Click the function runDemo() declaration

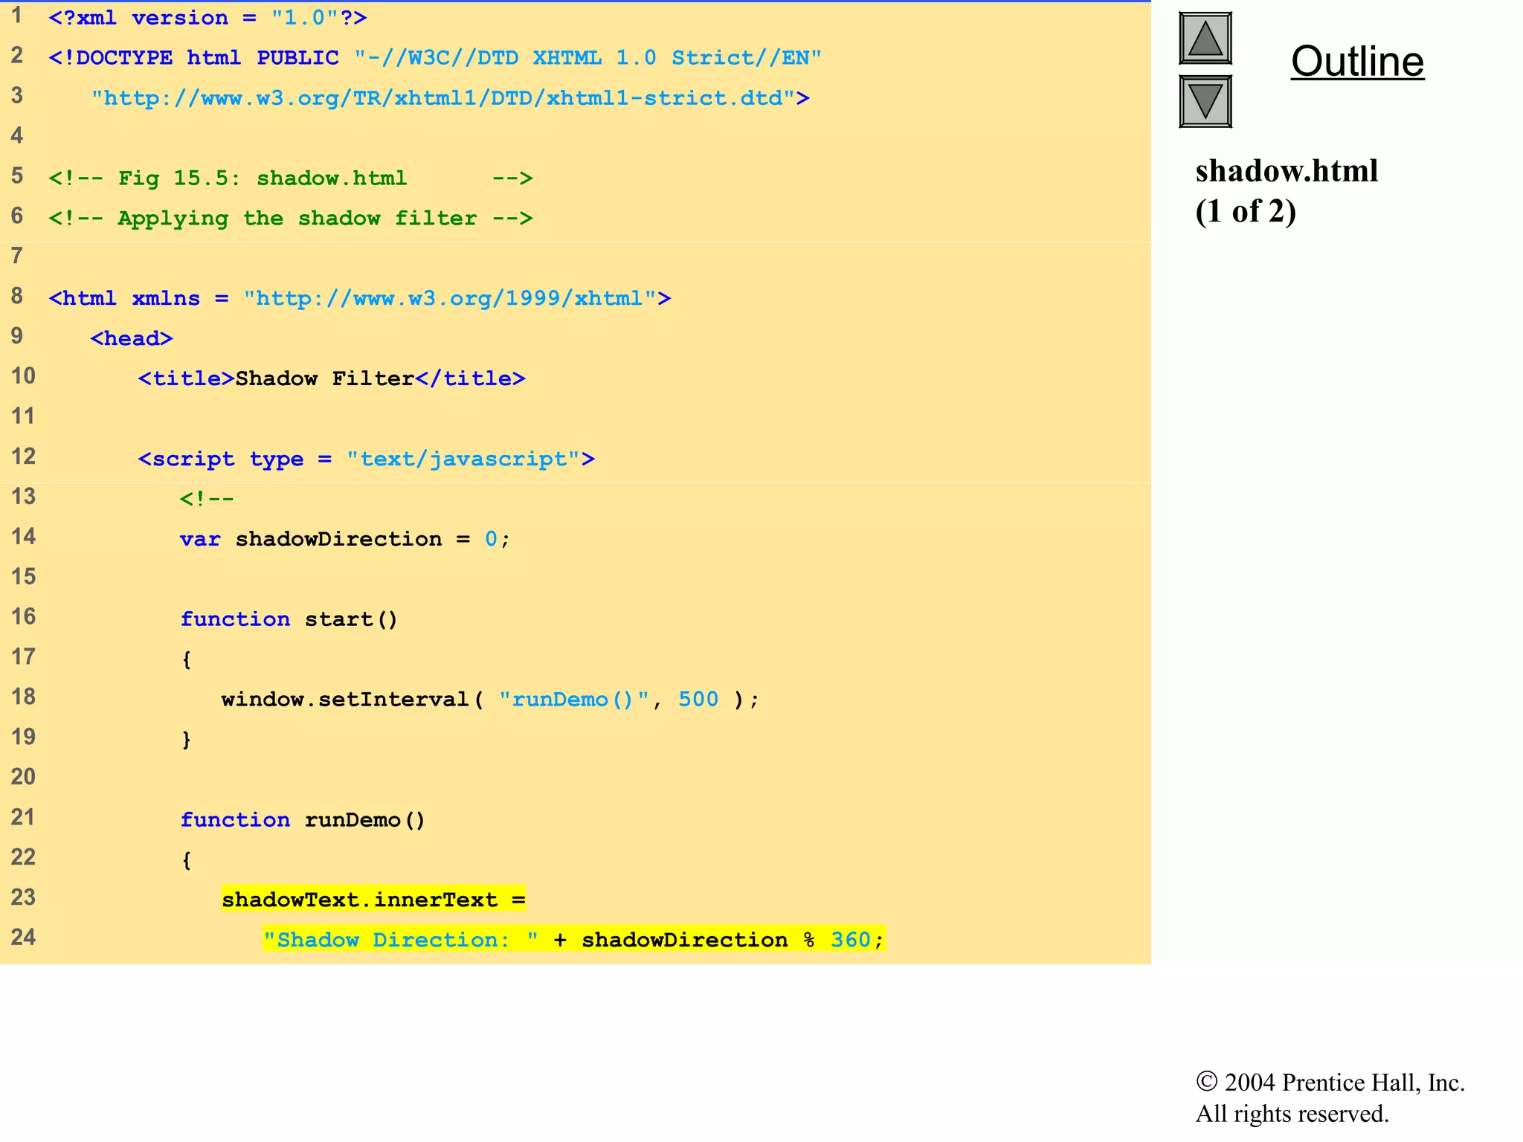pyautogui.click(x=303, y=820)
